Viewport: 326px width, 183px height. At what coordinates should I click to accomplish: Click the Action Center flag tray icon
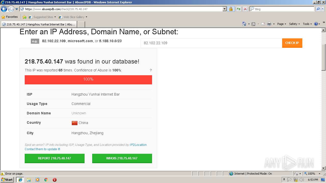click(290, 180)
